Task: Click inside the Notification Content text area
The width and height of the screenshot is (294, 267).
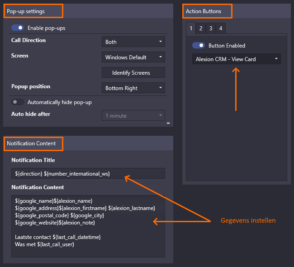Action: click(x=88, y=226)
